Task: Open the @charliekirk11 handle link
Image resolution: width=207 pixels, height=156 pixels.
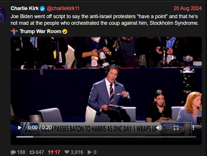Action: tap(63, 8)
